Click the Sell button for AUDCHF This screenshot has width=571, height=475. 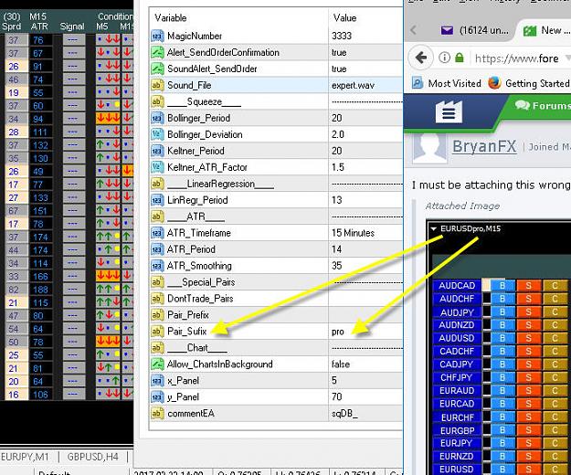tap(528, 299)
